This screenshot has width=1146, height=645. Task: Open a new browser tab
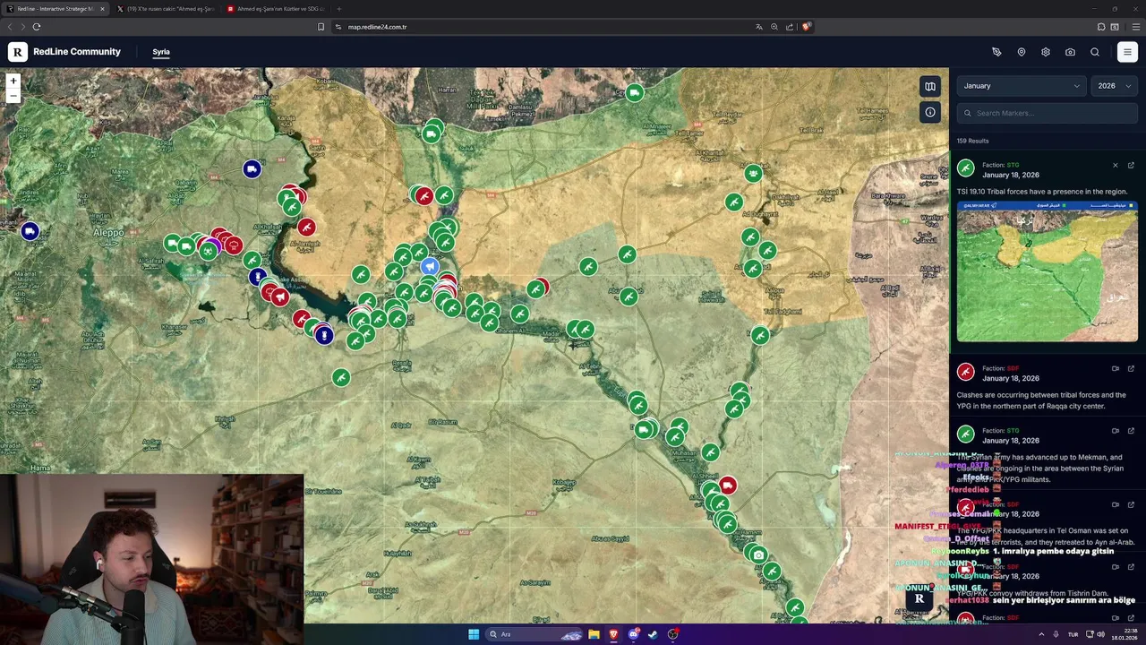pos(338,9)
